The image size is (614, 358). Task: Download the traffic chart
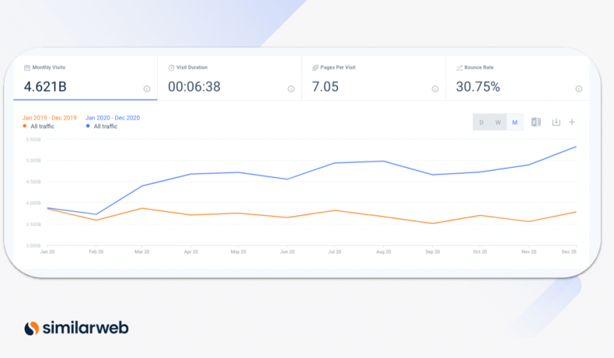point(557,122)
